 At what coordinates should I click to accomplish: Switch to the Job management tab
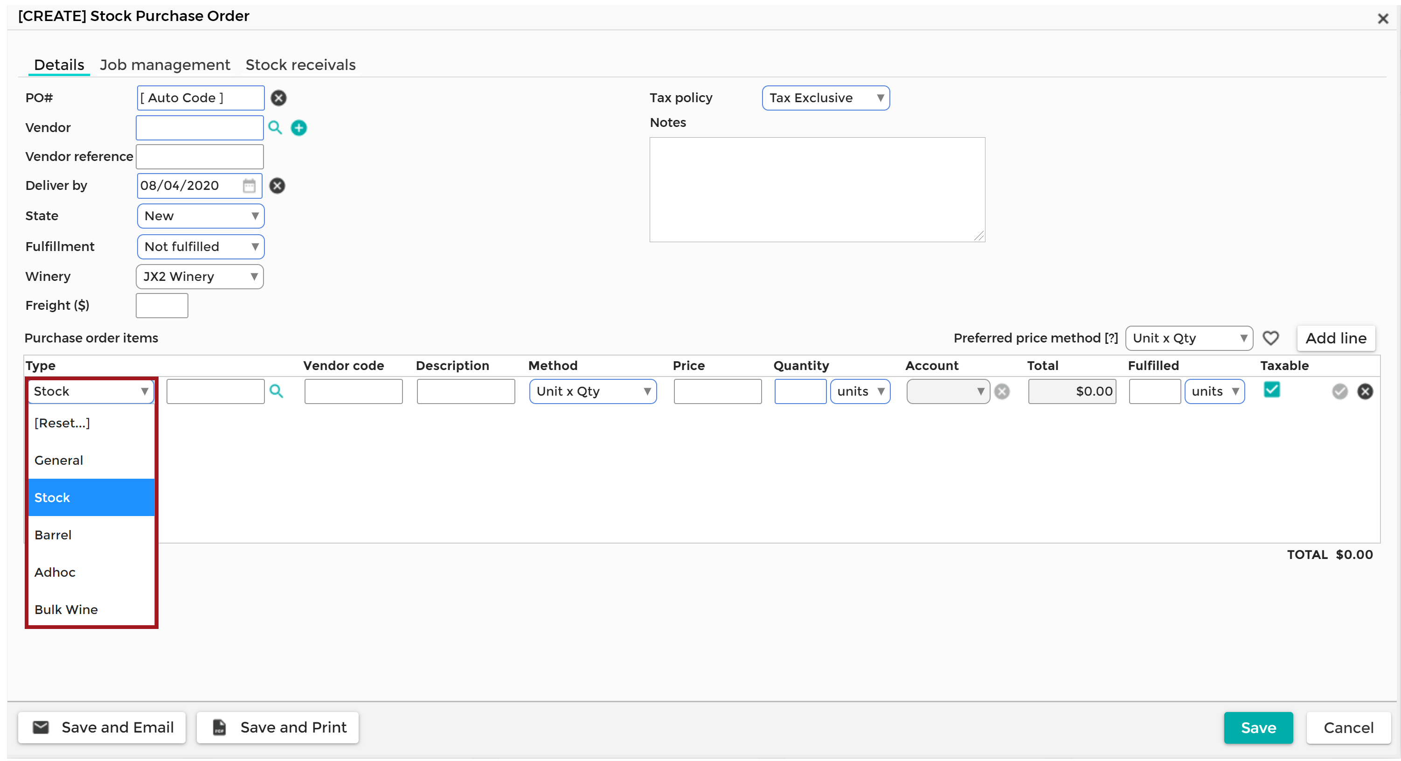(x=165, y=65)
